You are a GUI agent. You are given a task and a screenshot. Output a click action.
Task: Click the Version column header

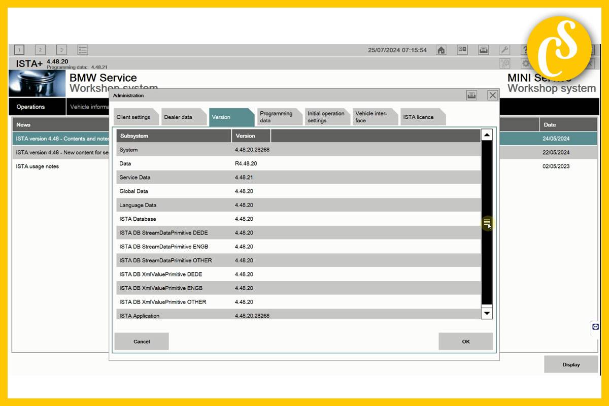tap(251, 136)
